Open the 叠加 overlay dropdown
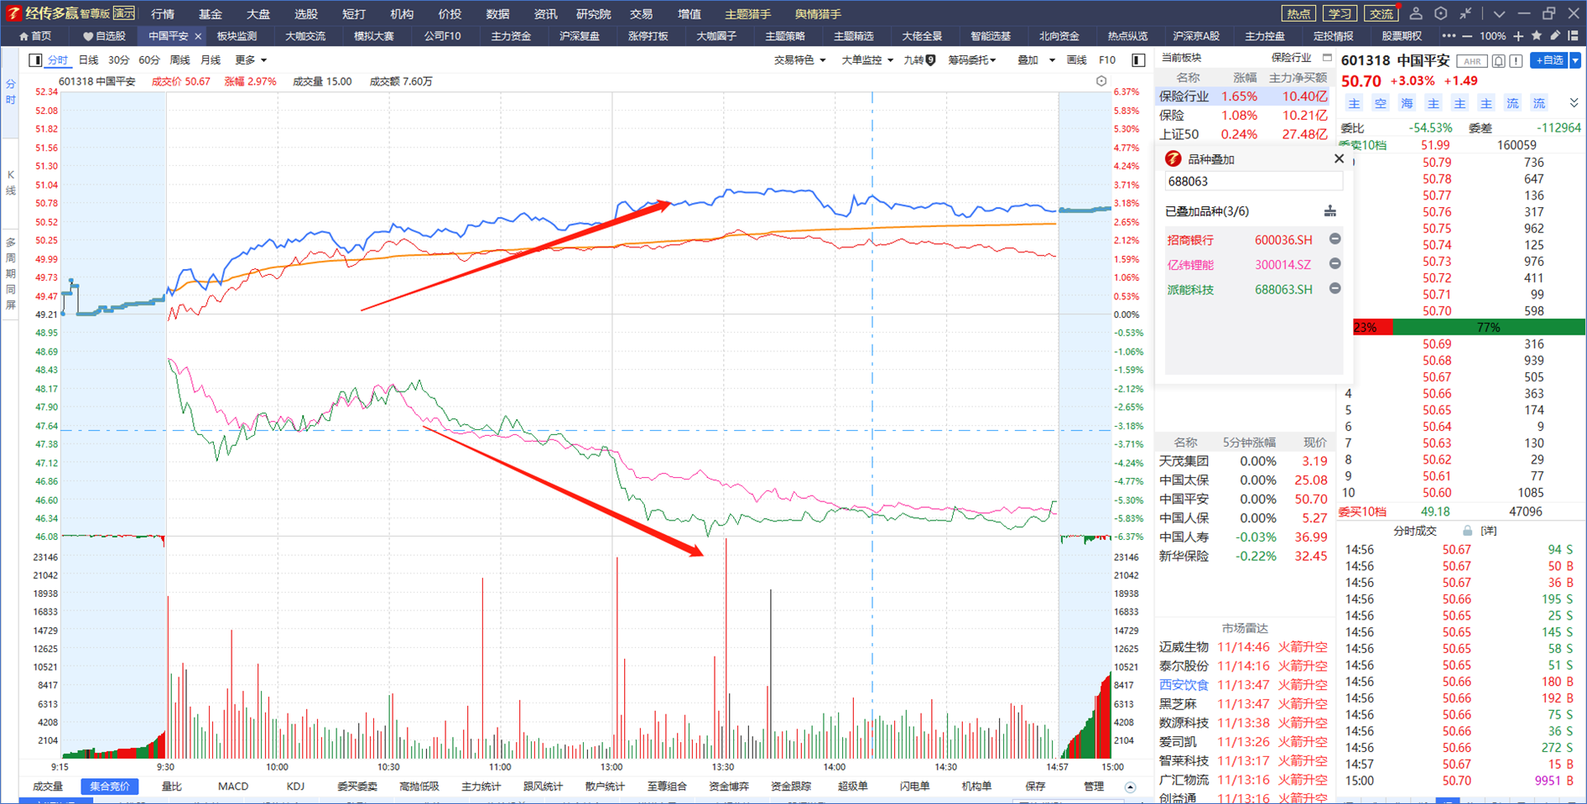 [x=1036, y=60]
